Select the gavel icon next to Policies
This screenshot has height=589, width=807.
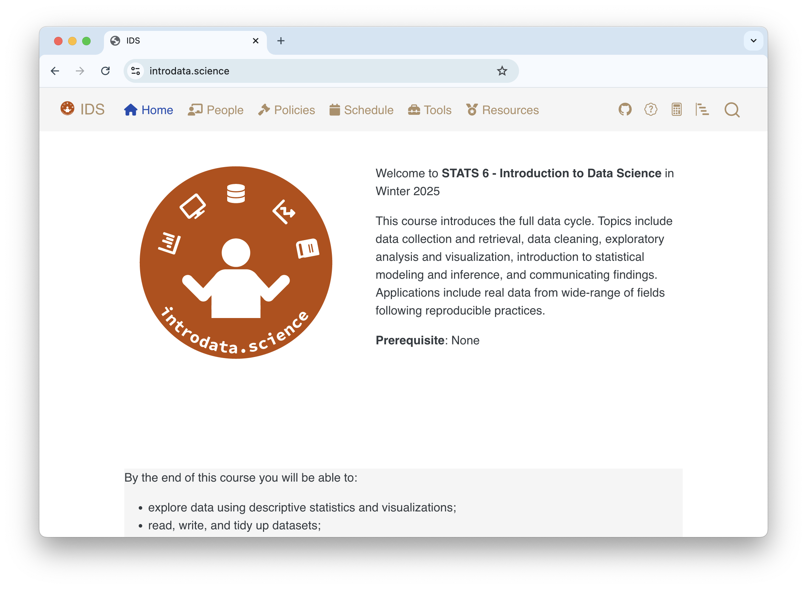click(264, 110)
